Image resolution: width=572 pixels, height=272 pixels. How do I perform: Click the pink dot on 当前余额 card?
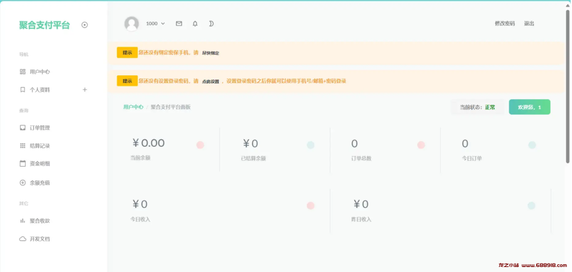[201, 145]
